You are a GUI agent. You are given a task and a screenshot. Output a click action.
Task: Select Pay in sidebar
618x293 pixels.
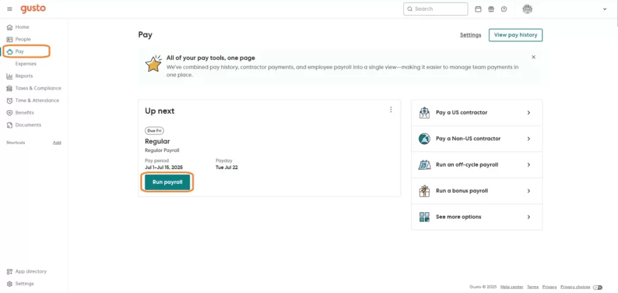[19, 52]
